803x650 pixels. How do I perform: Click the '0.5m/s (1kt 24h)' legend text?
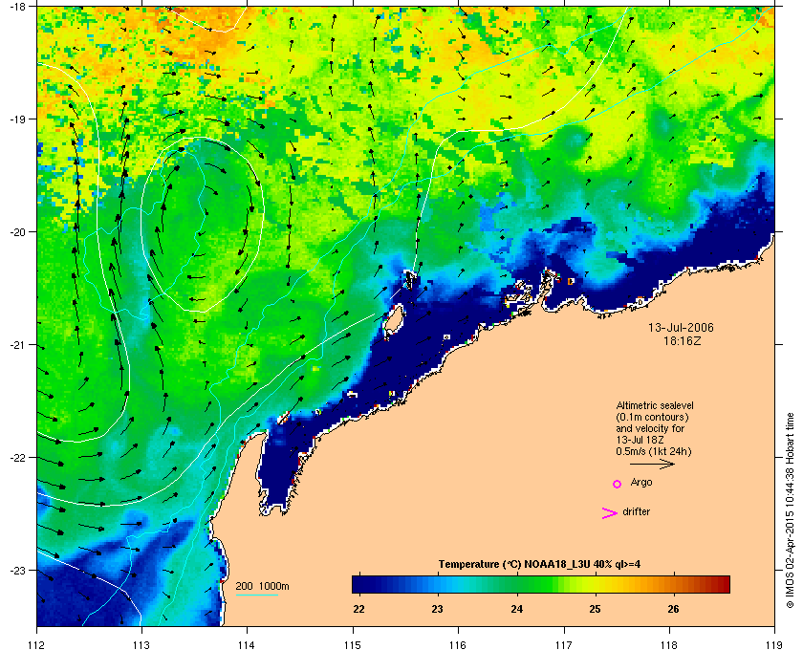(654, 451)
